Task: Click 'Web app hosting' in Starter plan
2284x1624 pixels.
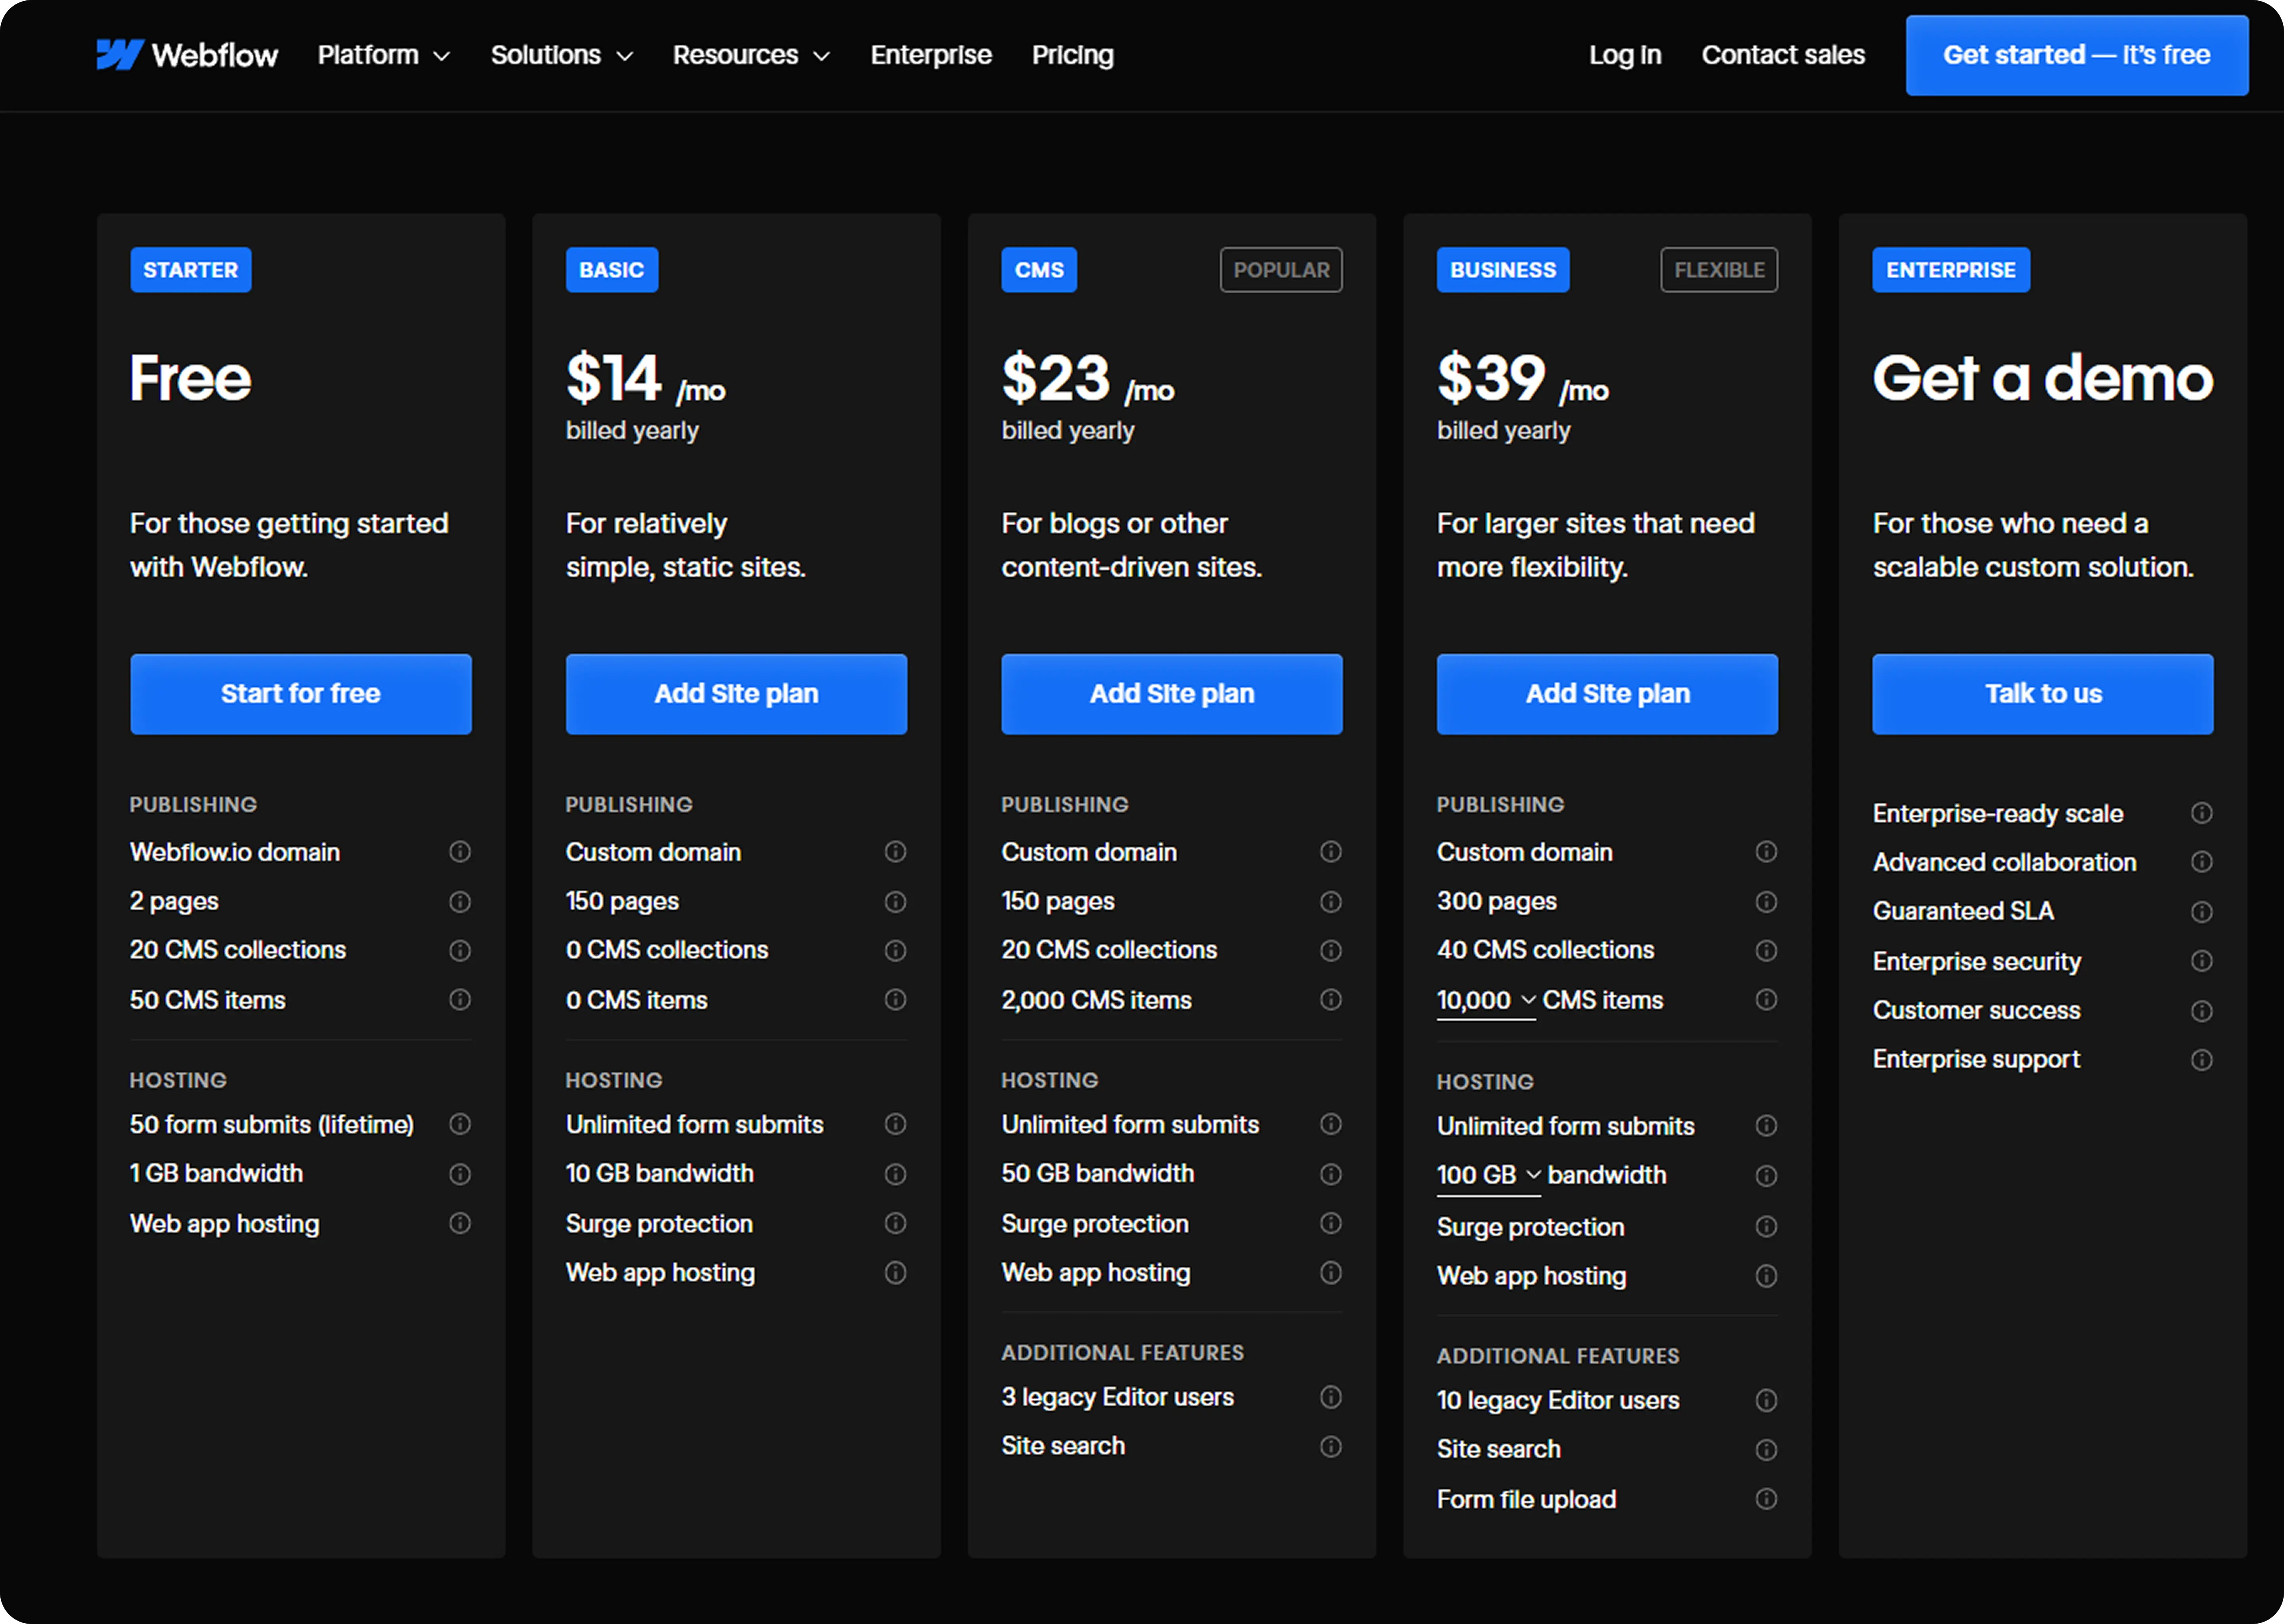Action: (x=225, y=1224)
